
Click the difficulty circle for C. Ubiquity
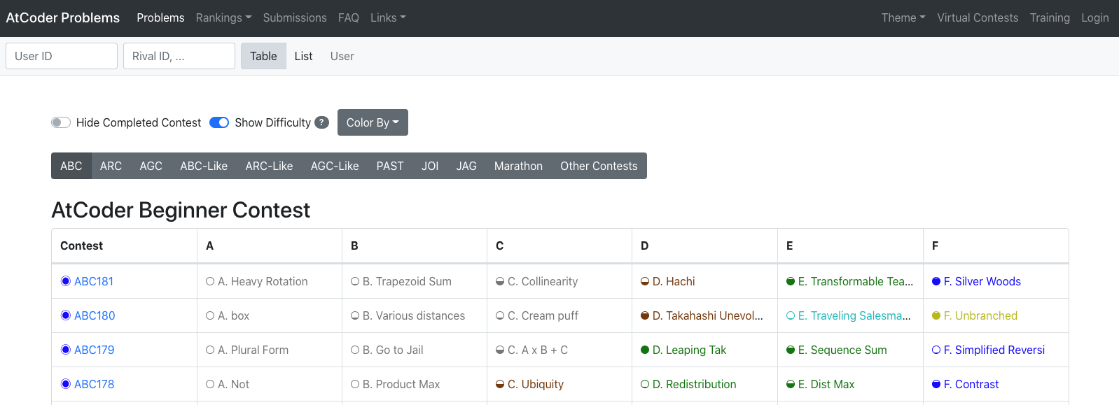pyautogui.click(x=500, y=384)
